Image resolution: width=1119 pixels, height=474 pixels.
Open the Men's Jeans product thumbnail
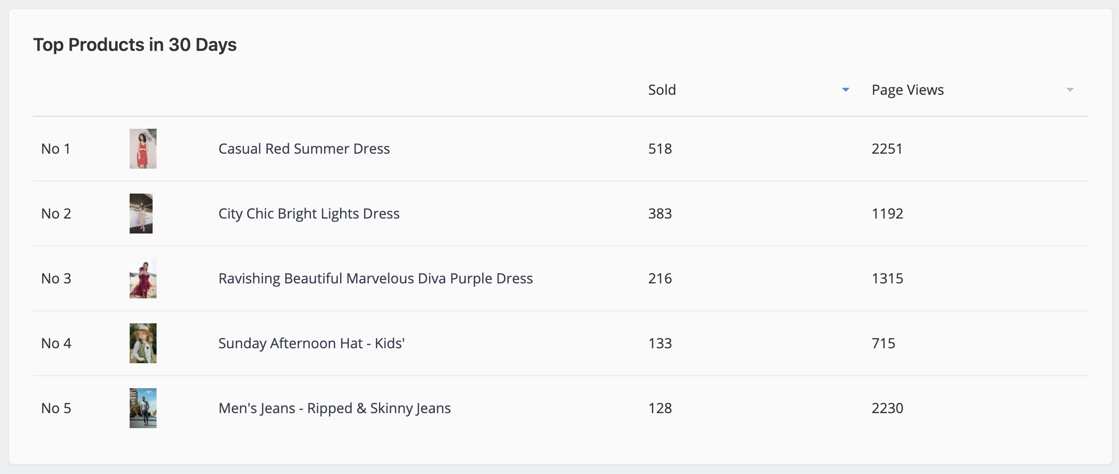click(x=143, y=408)
